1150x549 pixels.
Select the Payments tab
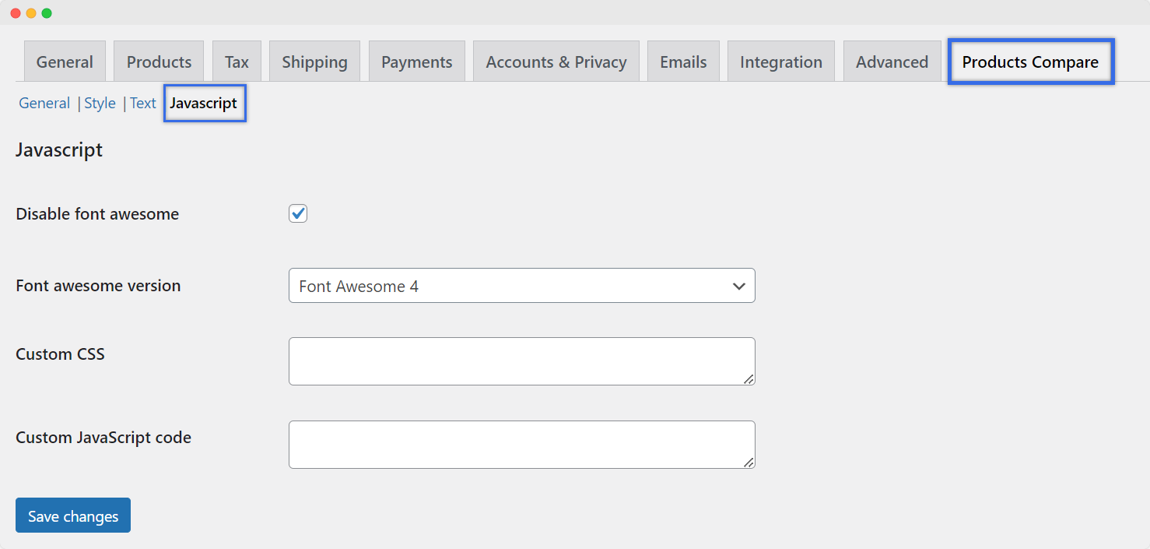(x=416, y=62)
